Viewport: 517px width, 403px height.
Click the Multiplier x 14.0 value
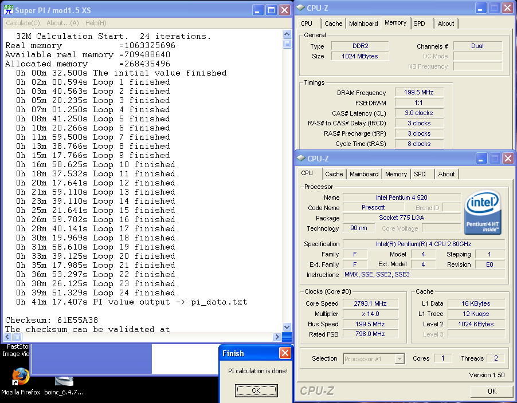[370, 314]
